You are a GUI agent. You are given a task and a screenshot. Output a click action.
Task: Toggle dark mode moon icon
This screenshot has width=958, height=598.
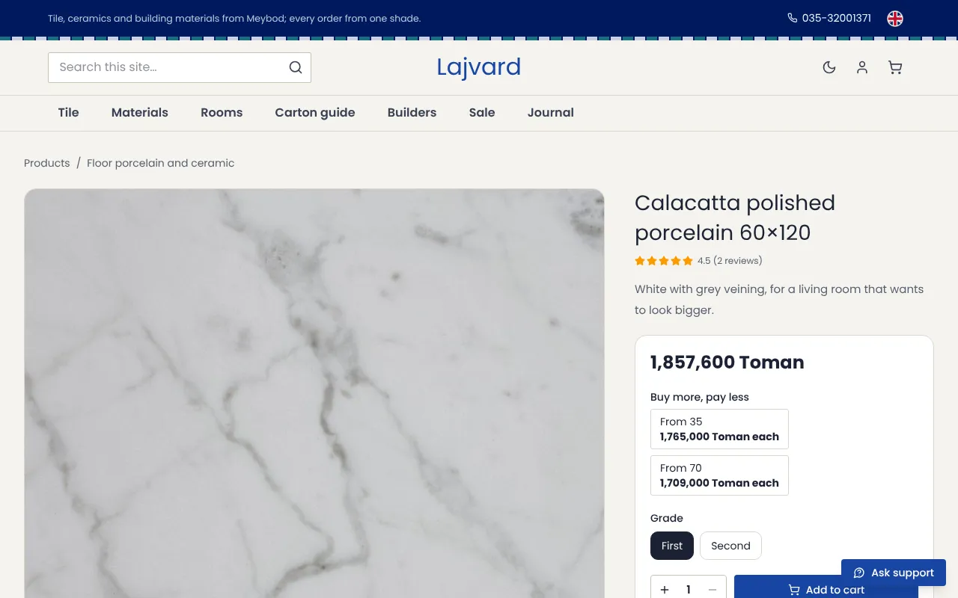829,67
